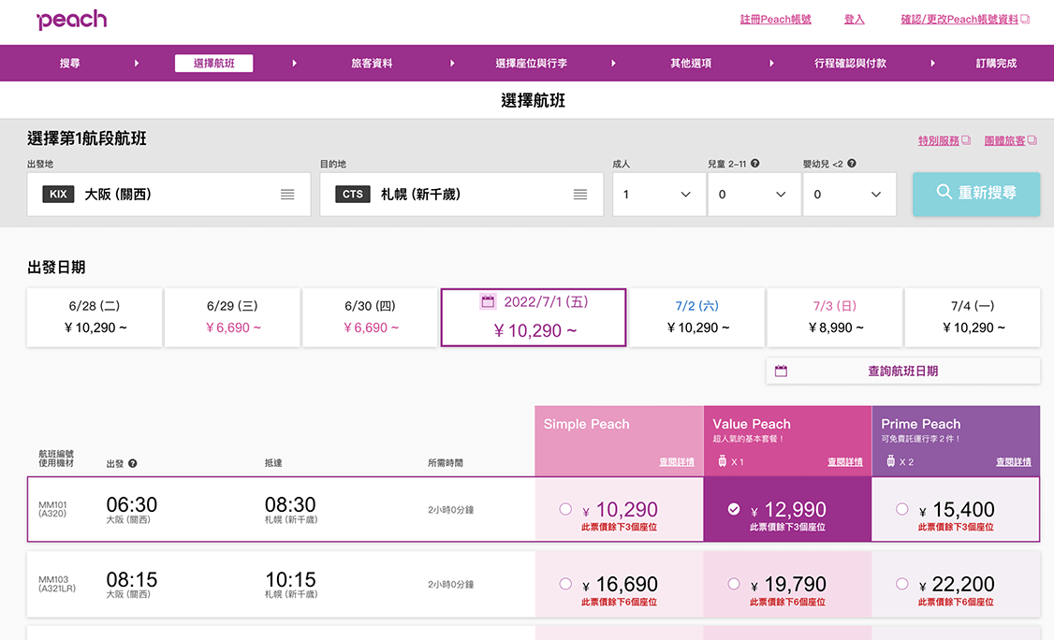Click calendar icon on 2022/7/1 date card
Image resolution: width=1054 pixels, height=640 pixels.
[x=488, y=301]
